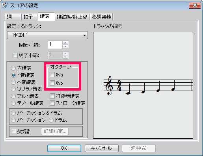Decrease 開始小節 with down arrow
Viewport: 203px width, 156px height.
point(65,46)
